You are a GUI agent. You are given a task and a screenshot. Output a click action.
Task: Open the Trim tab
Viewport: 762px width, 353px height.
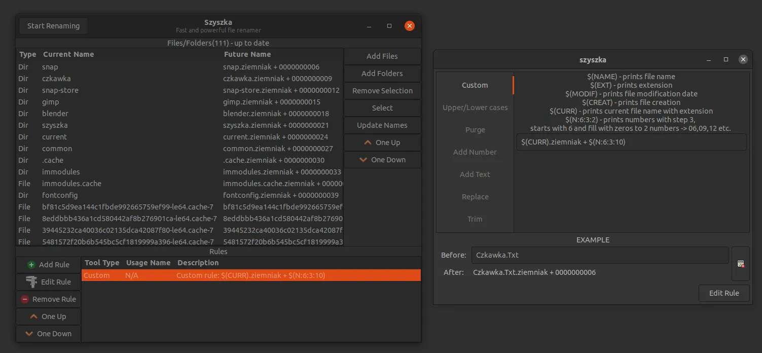(x=475, y=219)
